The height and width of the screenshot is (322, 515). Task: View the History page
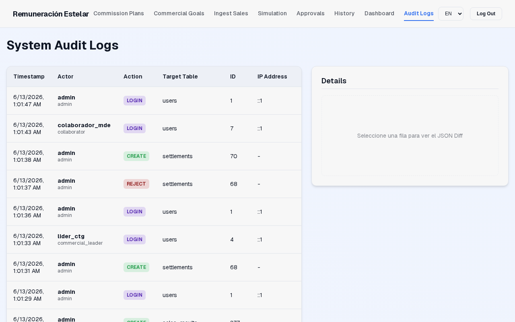click(344, 13)
